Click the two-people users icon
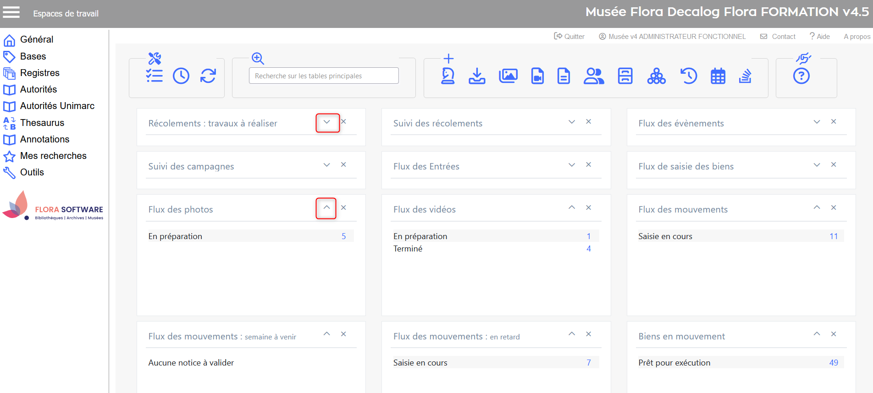The image size is (873, 393). 594,76
